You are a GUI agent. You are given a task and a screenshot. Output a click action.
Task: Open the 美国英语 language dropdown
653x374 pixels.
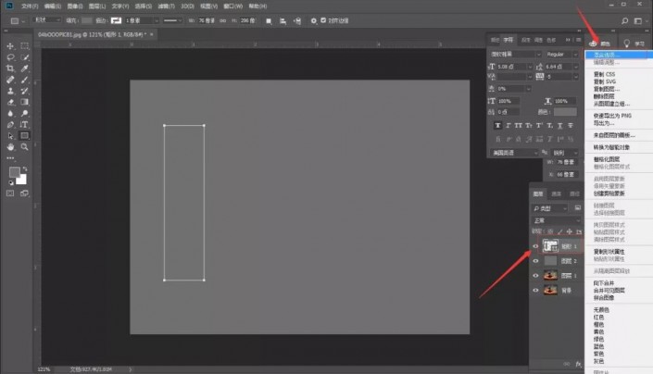click(x=514, y=152)
